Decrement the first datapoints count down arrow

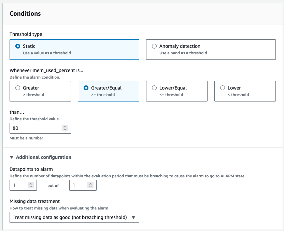(31, 187)
